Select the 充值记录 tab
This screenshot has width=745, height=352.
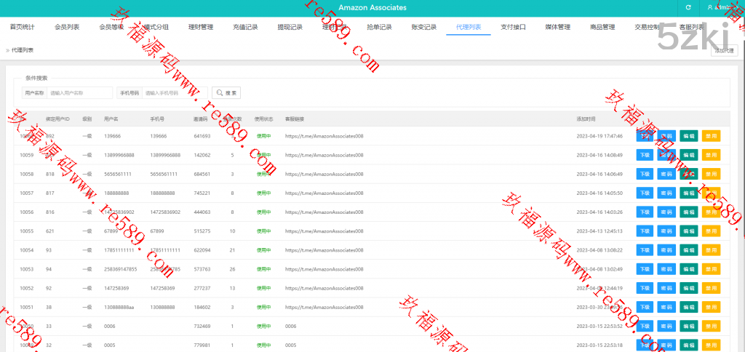click(x=245, y=28)
